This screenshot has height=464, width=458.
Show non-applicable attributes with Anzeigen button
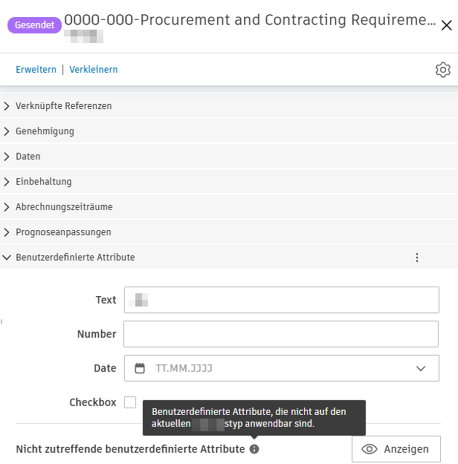[x=396, y=449]
